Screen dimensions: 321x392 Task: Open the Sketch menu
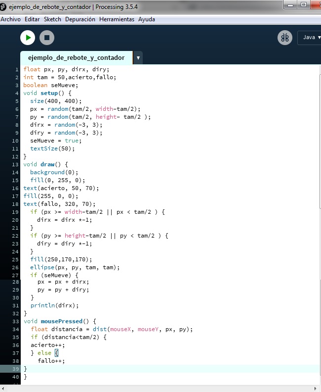52,19
